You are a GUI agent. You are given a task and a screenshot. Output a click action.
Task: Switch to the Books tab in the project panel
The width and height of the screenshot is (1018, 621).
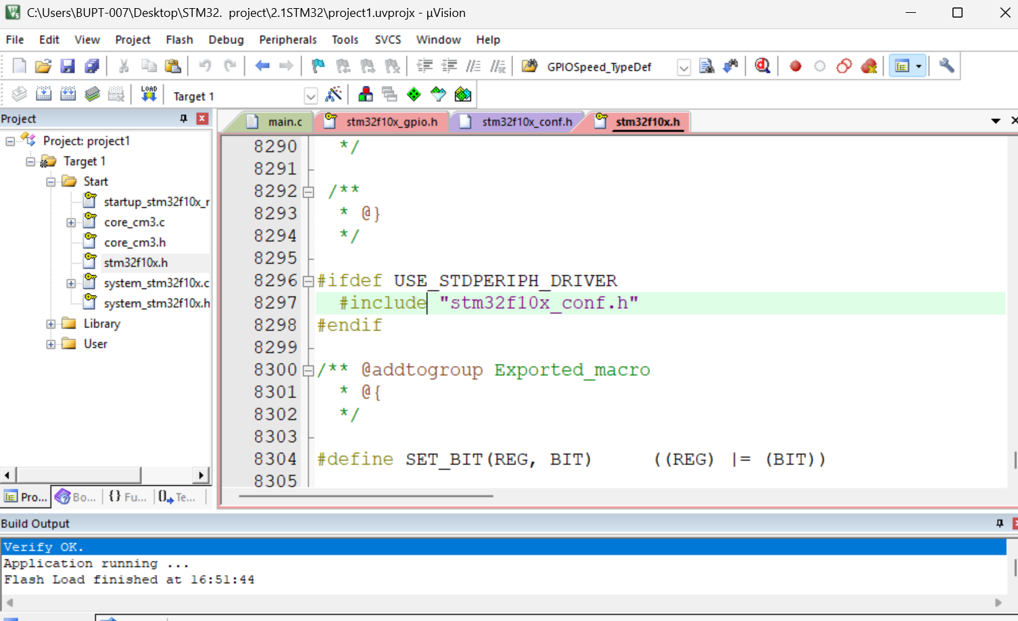(76, 497)
